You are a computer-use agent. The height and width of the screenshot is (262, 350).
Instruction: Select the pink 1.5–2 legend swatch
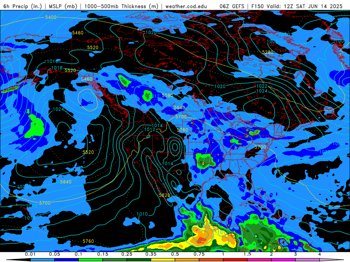pyautogui.click(x=259, y=260)
